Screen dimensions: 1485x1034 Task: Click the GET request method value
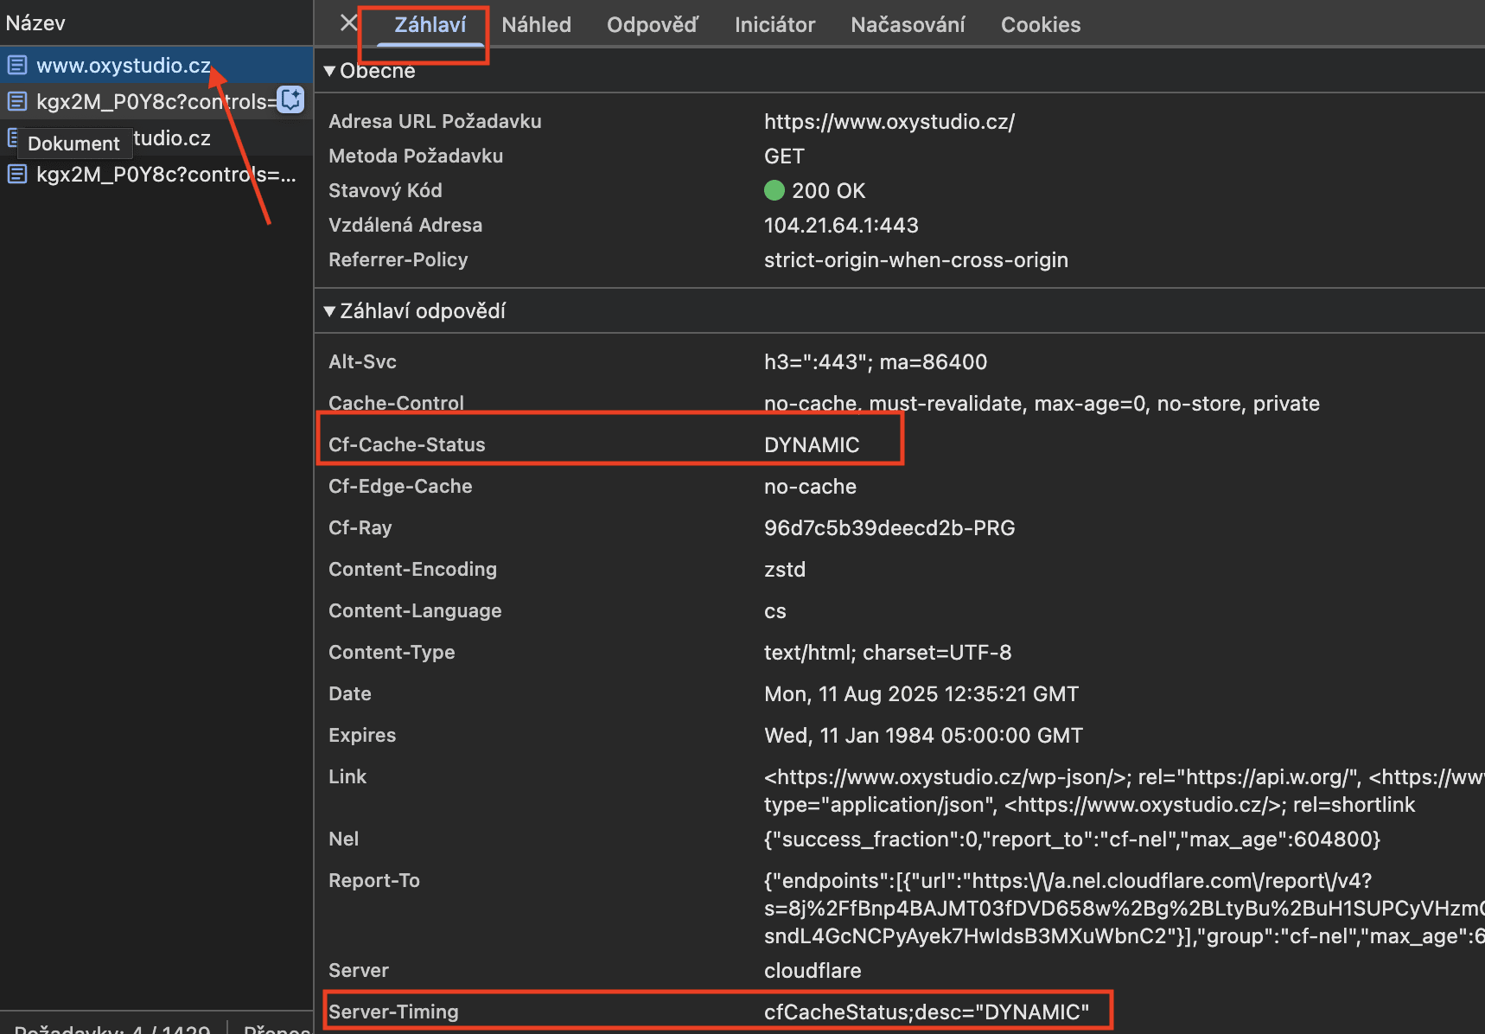click(784, 156)
